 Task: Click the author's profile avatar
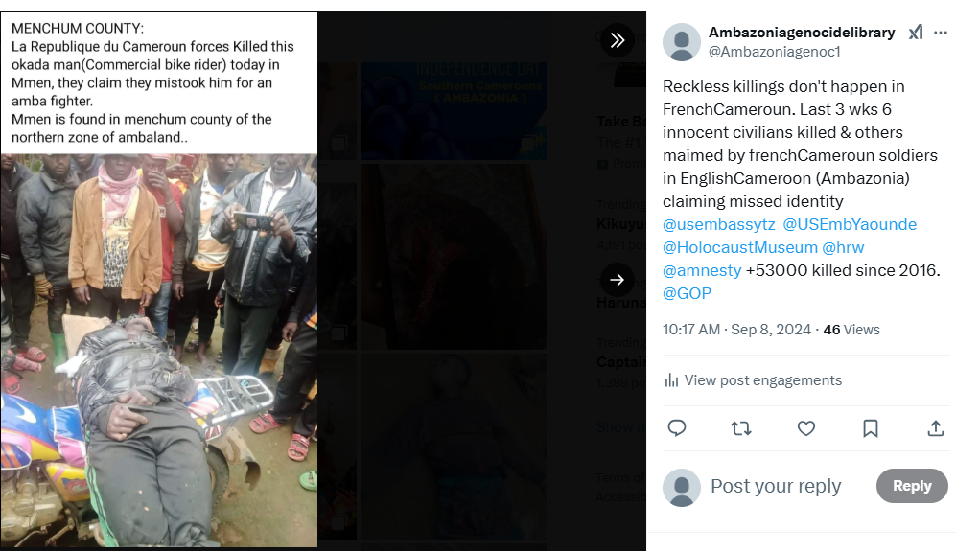click(x=681, y=41)
